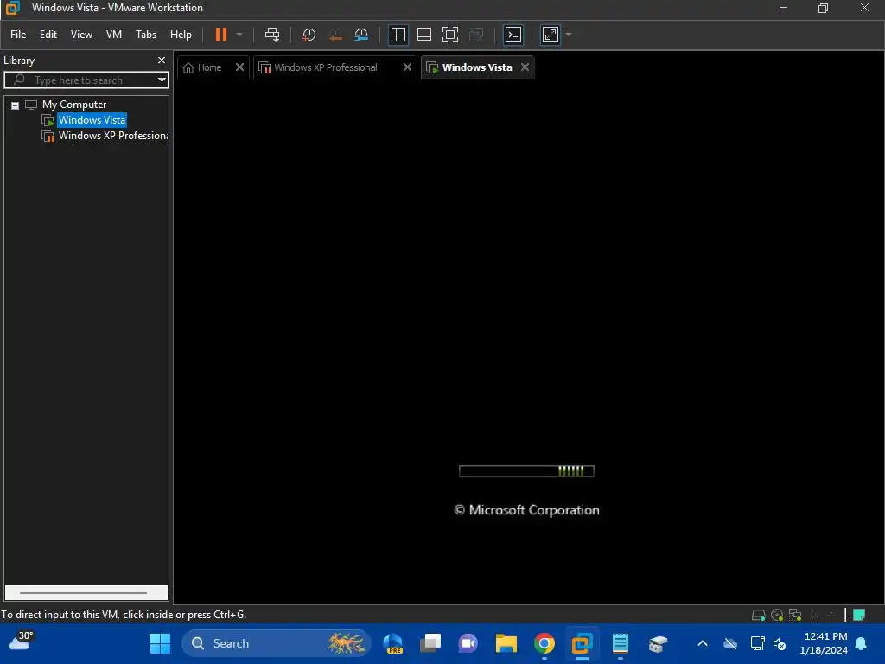Switch to the Windows XP Professional tab

tap(326, 67)
